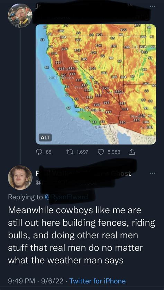Open the top tweet's three-dot menu
164x290 pixels.
coord(153,6)
